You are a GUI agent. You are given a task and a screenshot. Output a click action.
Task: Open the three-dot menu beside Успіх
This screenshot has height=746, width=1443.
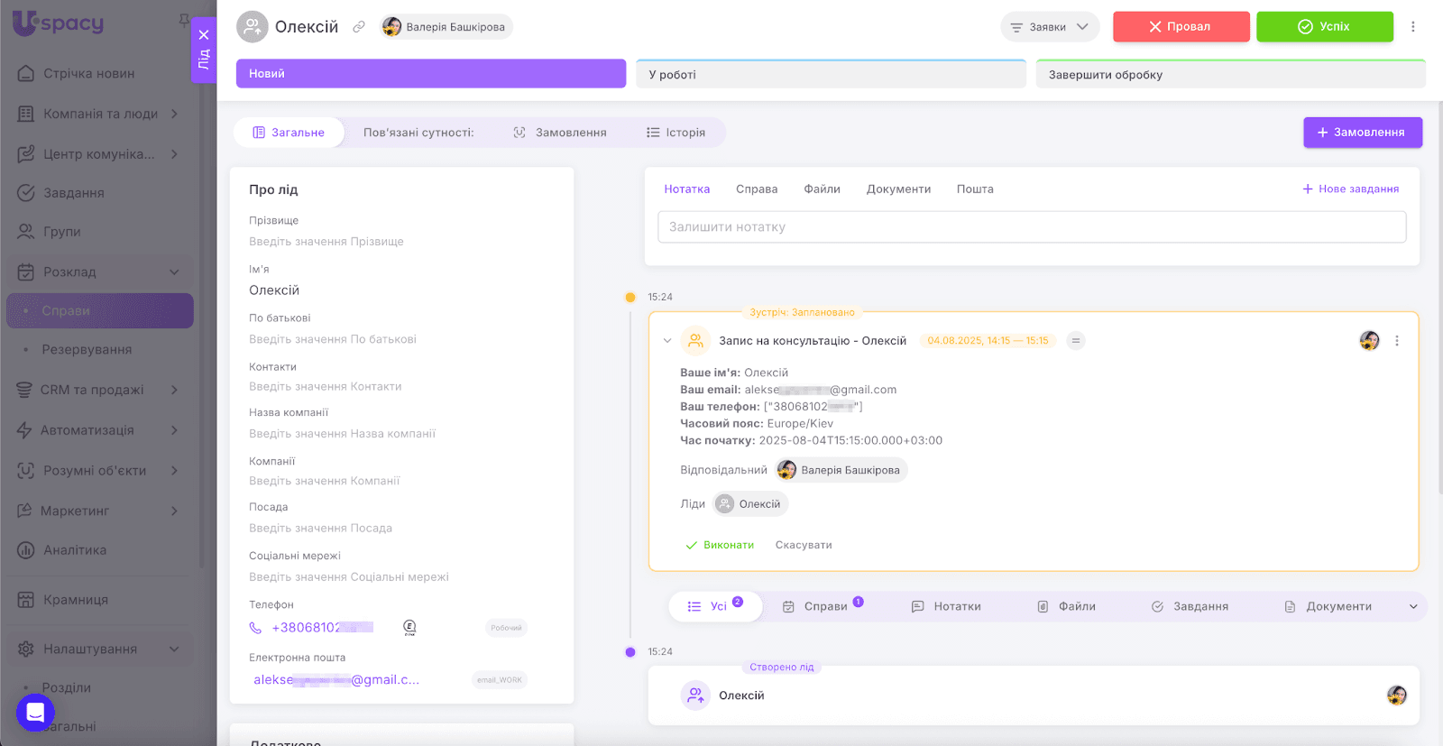coord(1413,27)
